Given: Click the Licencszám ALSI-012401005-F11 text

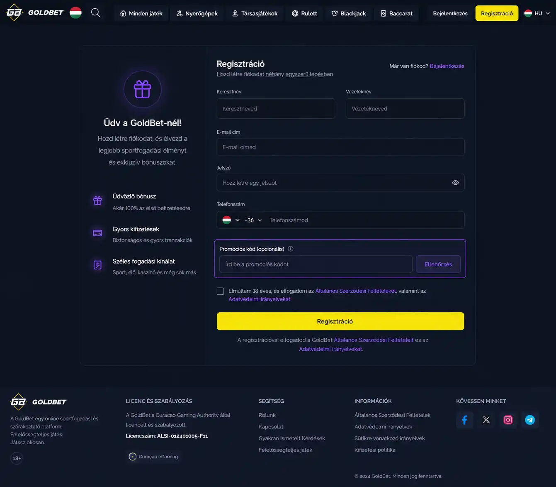Looking at the screenshot, I should tap(167, 436).
